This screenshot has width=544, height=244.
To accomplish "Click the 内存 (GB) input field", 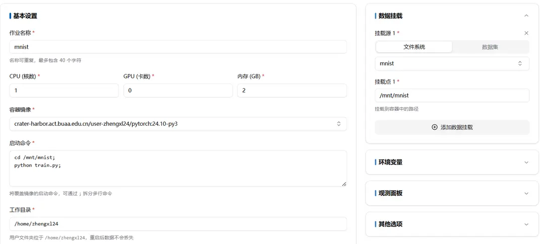I will pos(292,91).
